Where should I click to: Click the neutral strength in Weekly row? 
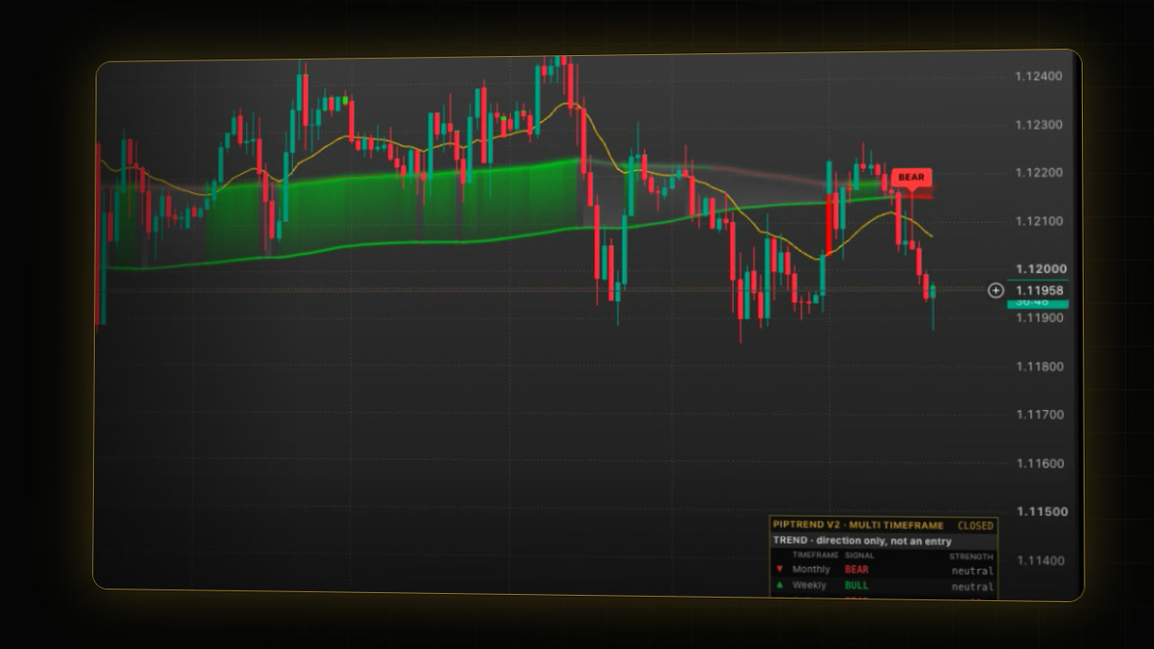(972, 587)
